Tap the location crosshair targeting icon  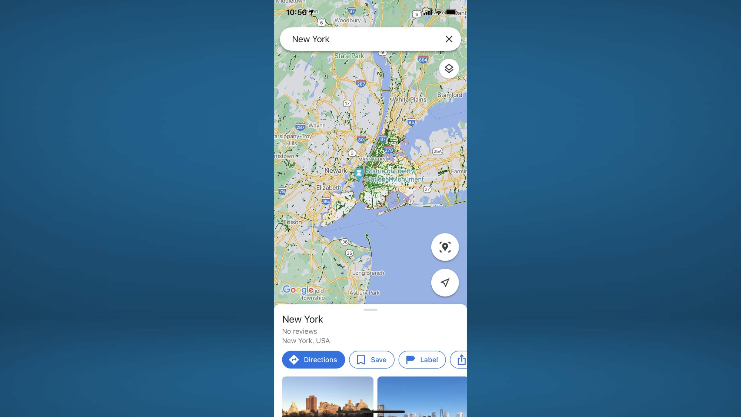point(445,247)
